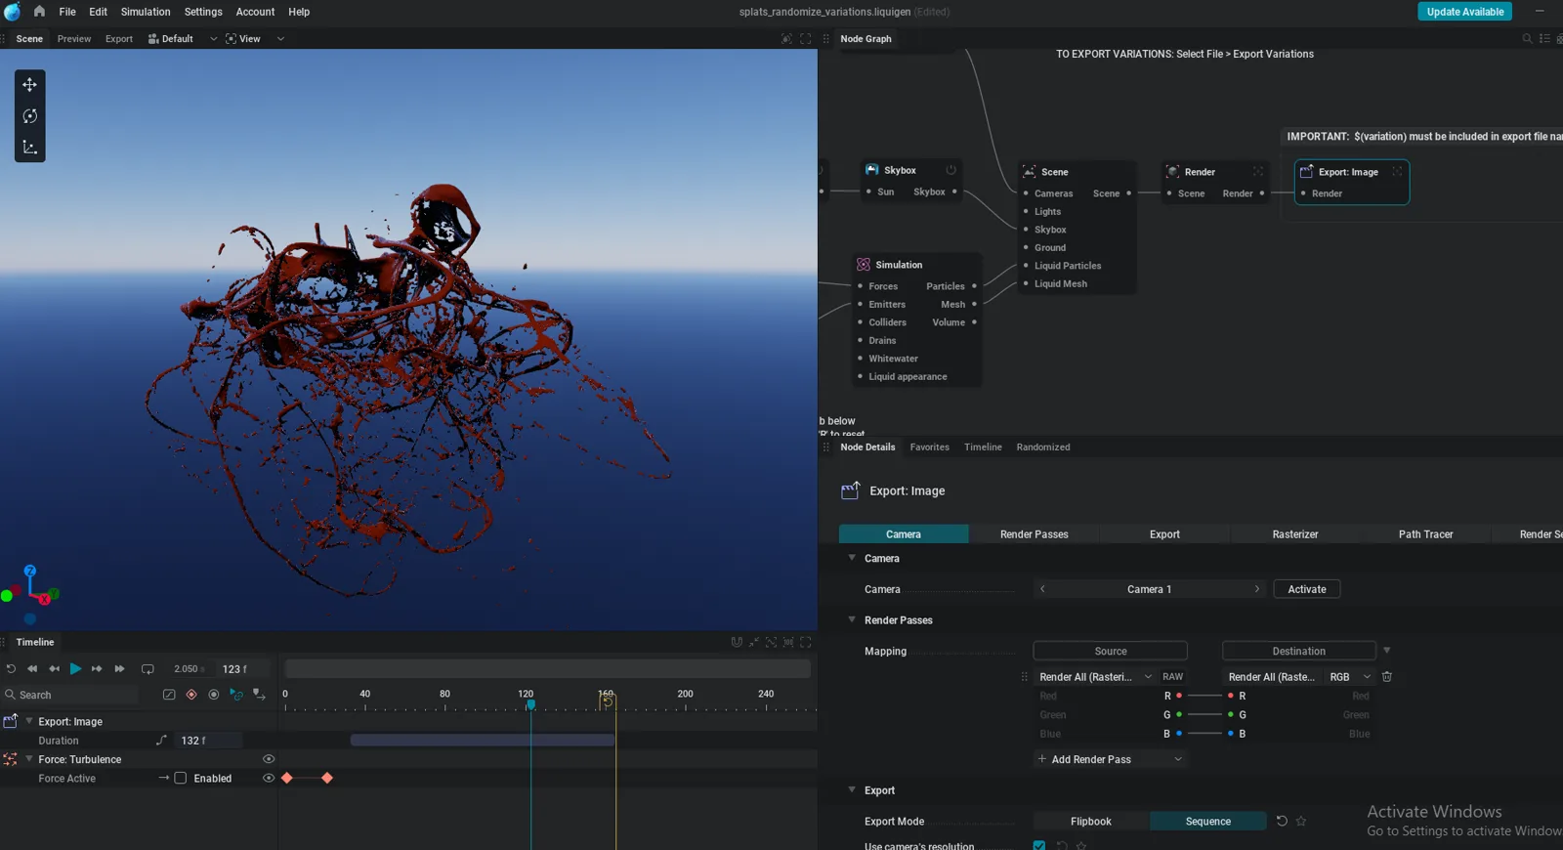Click the Skybox node icon
This screenshot has width=1563, height=850.
[871, 170]
